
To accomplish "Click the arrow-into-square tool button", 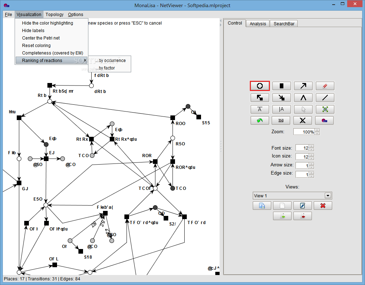I will (282, 98).
